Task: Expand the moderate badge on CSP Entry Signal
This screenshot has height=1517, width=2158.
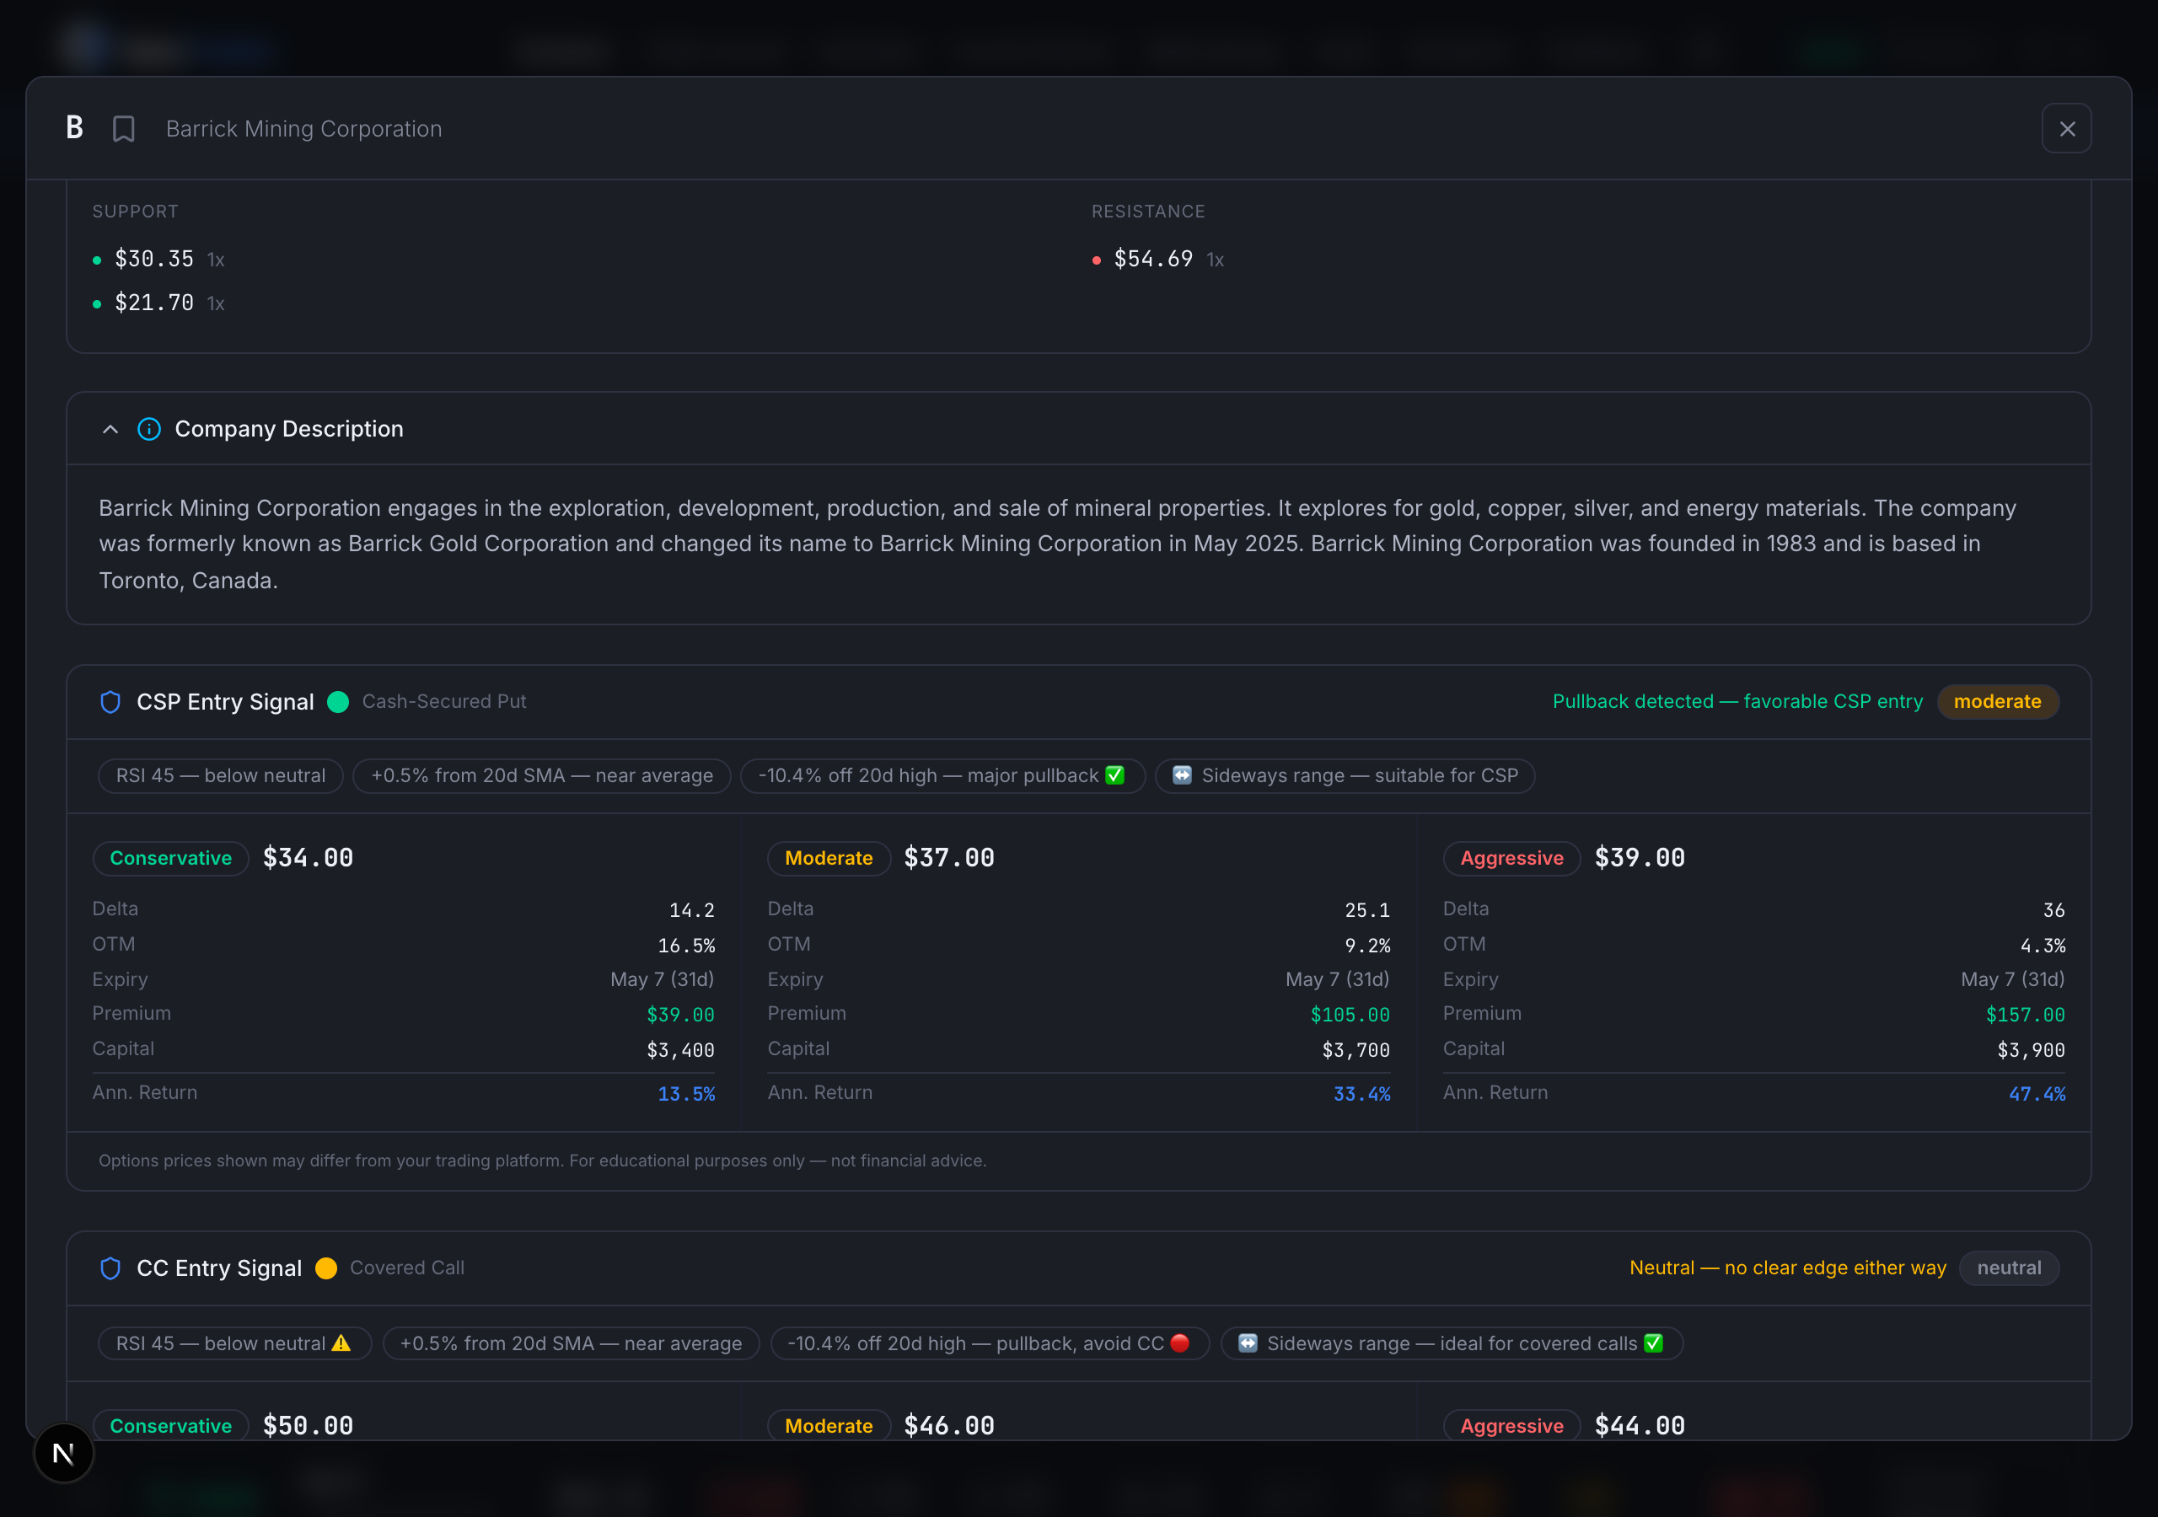Action: (x=1997, y=701)
